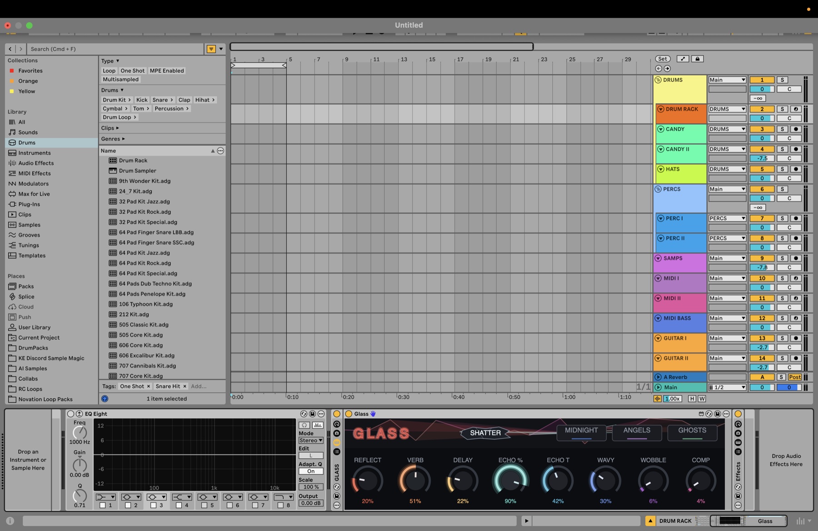Unfold the DRUM RACK track
Viewport: 818px width, 531px height.
tap(661, 109)
